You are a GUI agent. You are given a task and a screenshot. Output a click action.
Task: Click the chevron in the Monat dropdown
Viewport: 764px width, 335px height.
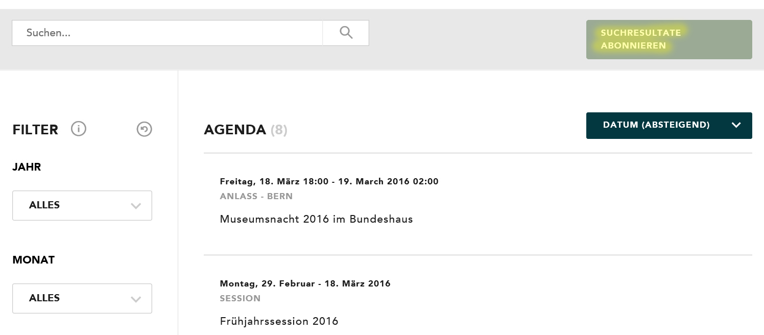(136, 299)
